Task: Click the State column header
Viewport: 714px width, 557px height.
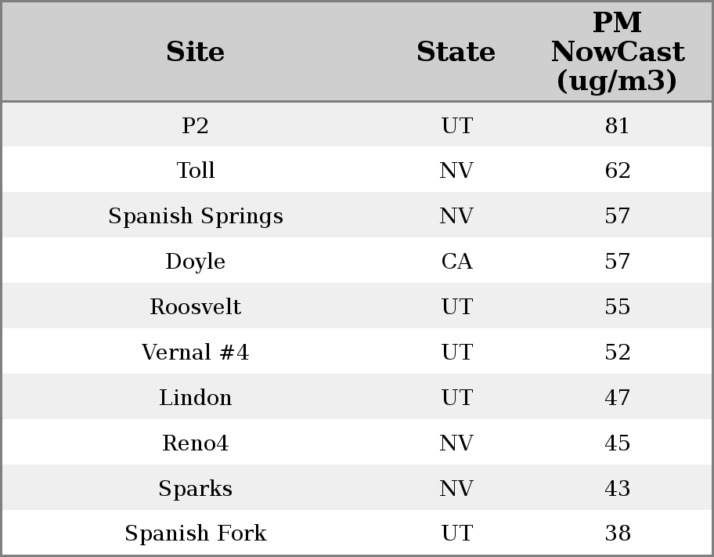Action: pyautogui.click(x=456, y=52)
